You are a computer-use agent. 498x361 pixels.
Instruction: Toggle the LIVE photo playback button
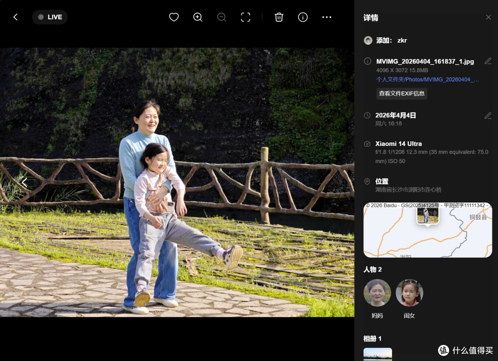[x=50, y=17]
